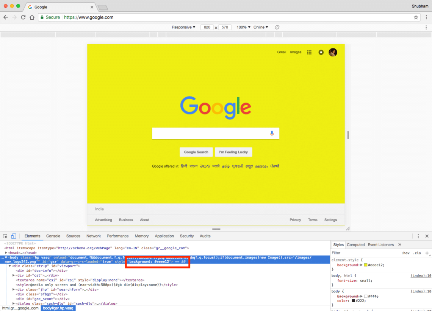Open the Settings footer link
Viewport: 432px width, 311px height.
330,220
